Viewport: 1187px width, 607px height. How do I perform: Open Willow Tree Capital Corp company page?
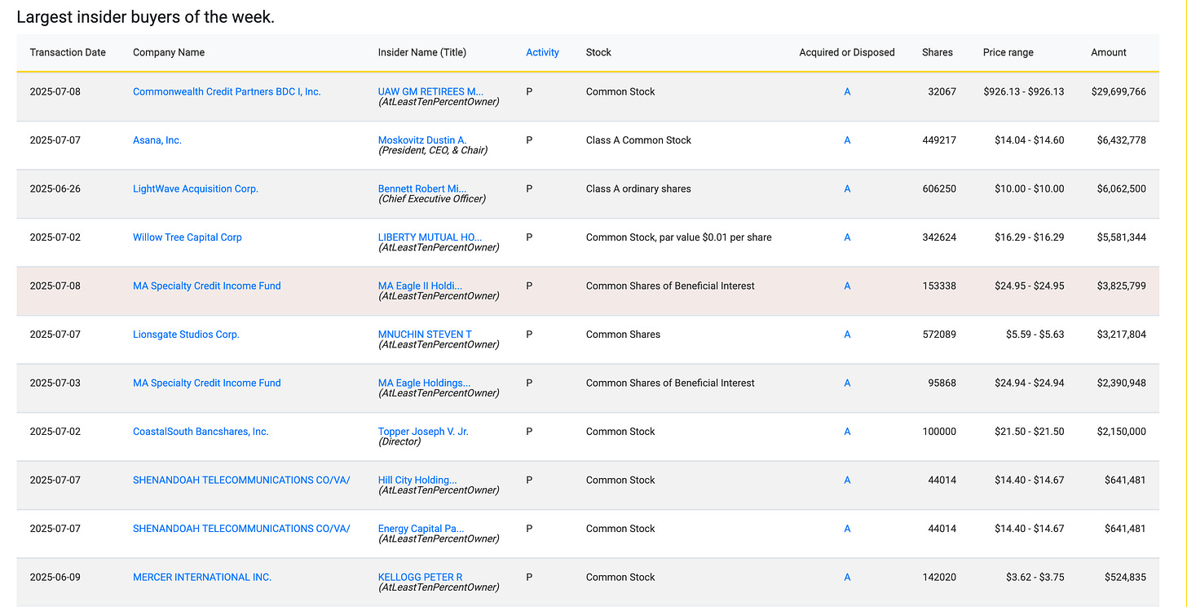(188, 237)
